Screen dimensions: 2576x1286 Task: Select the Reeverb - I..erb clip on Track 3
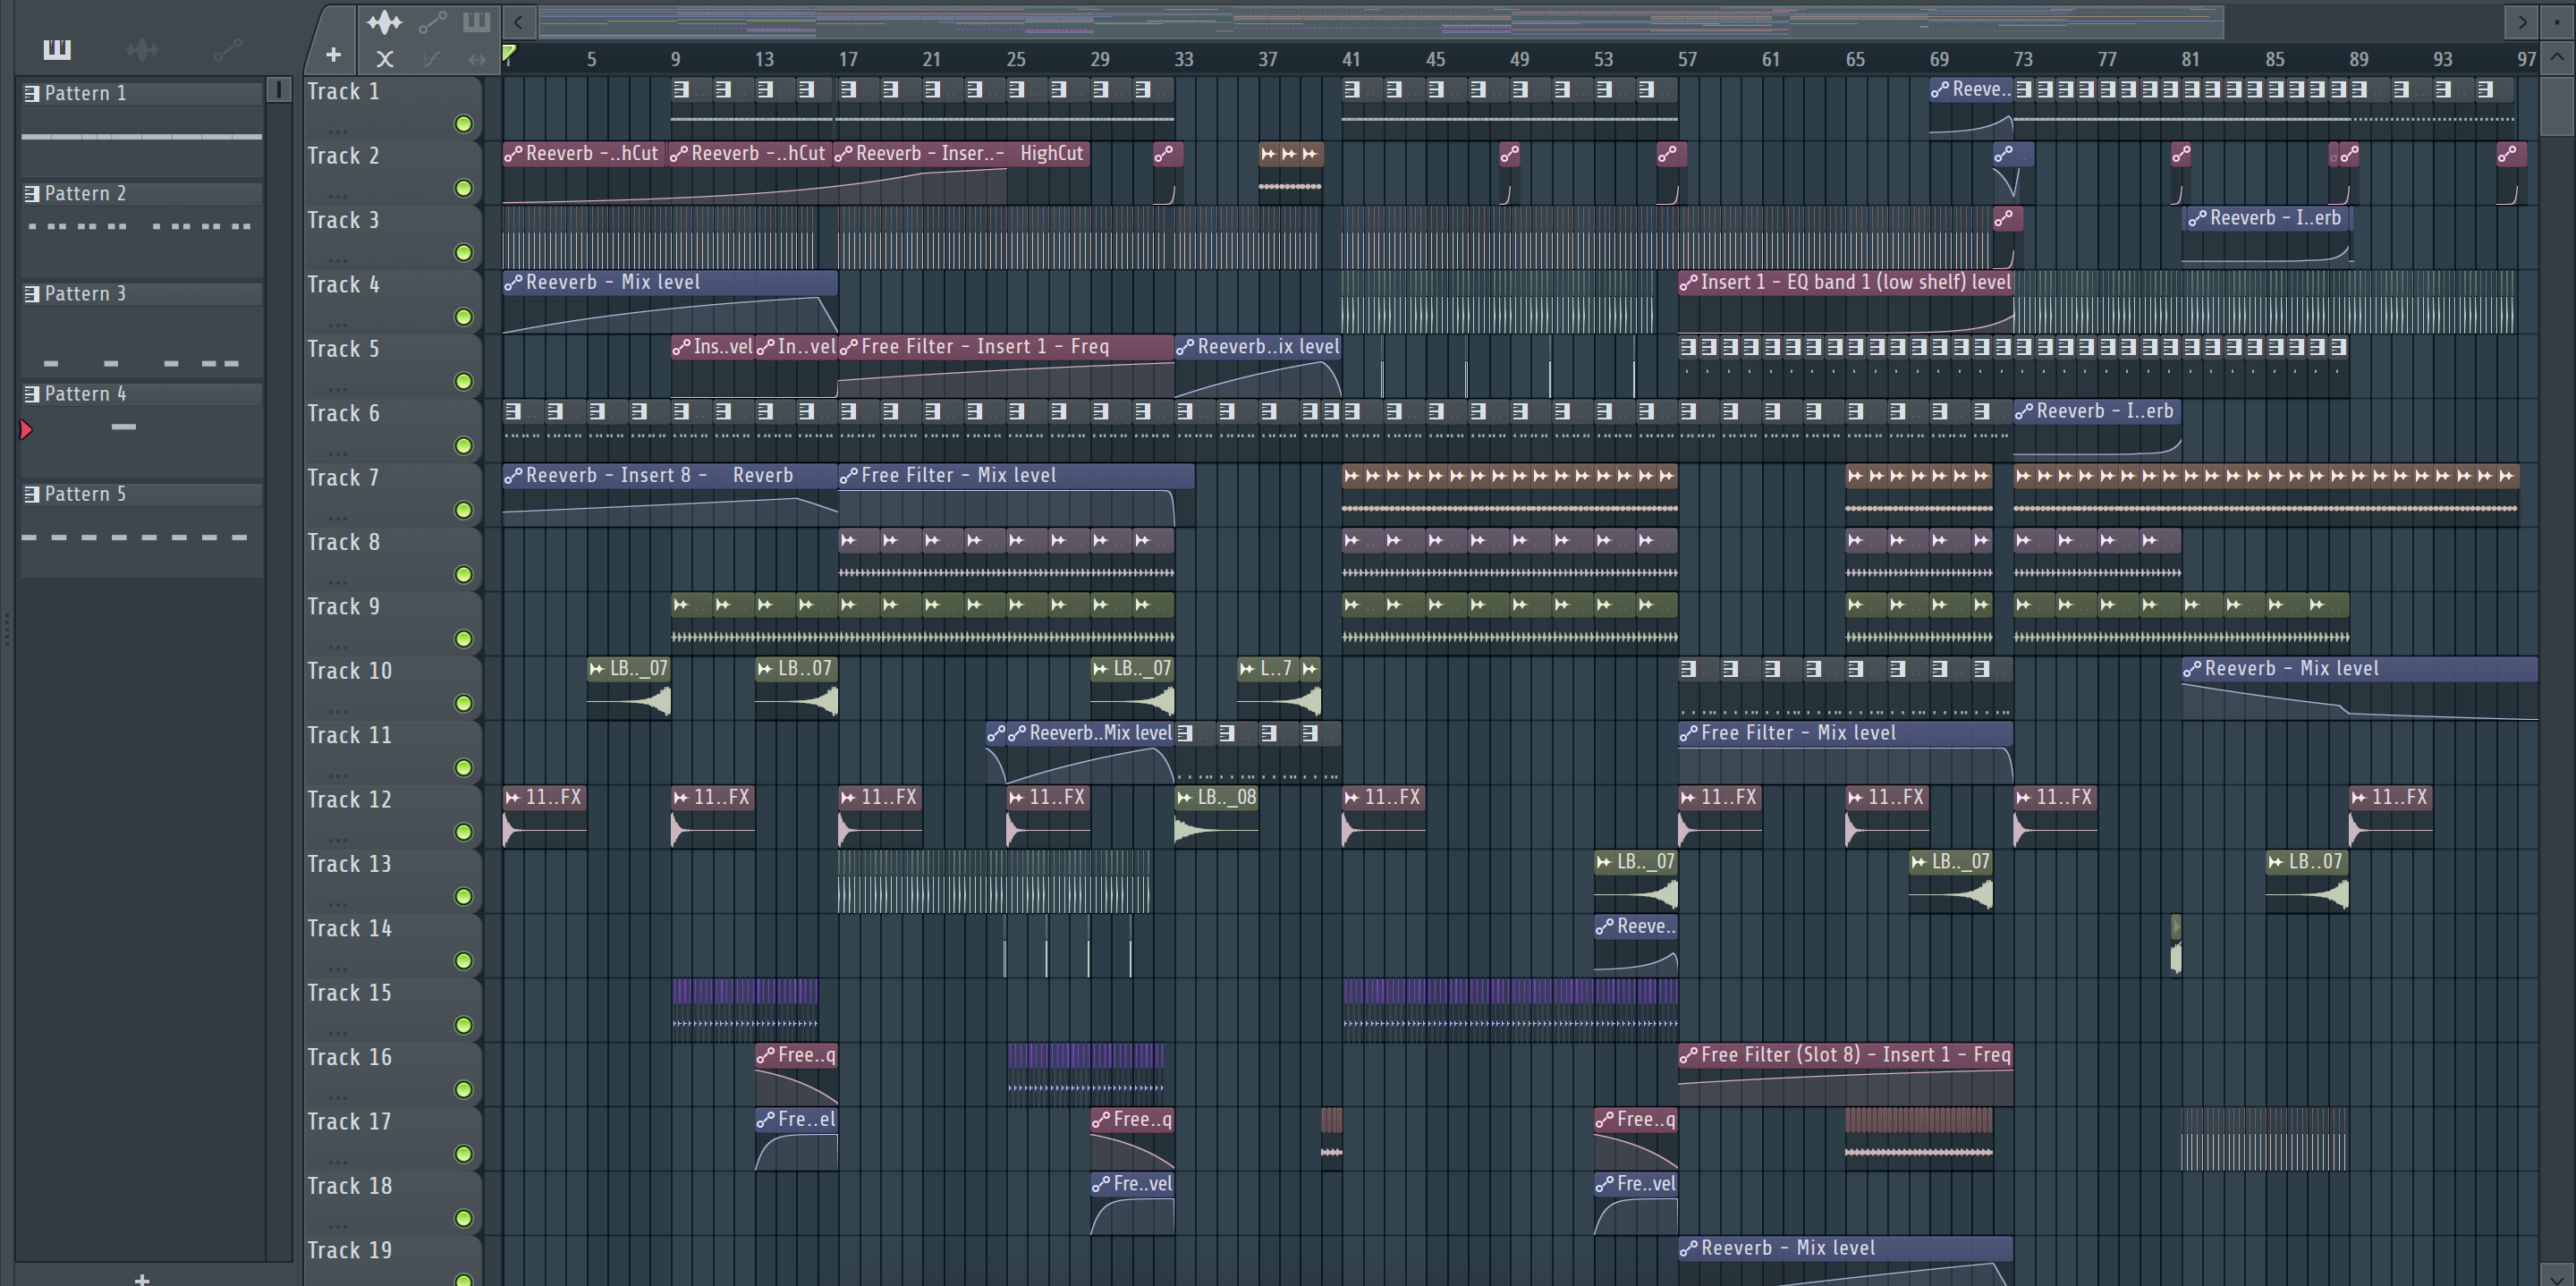click(x=2267, y=239)
